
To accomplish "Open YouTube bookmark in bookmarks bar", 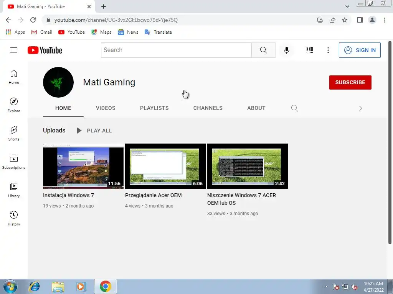I will (x=71, y=32).
